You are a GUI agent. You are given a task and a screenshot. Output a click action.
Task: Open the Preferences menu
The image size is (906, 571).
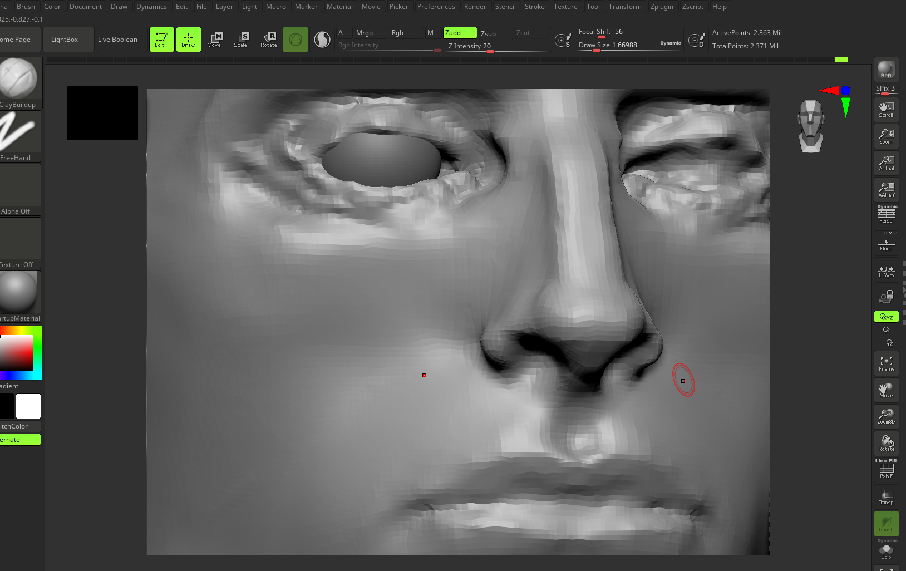click(x=436, y=7)
